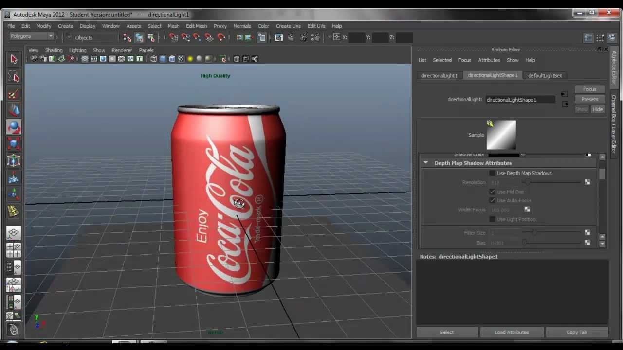The width and height of the screenshot is (623, 350).
Task: Click the bottom Select button
Action: coord(447,332)
